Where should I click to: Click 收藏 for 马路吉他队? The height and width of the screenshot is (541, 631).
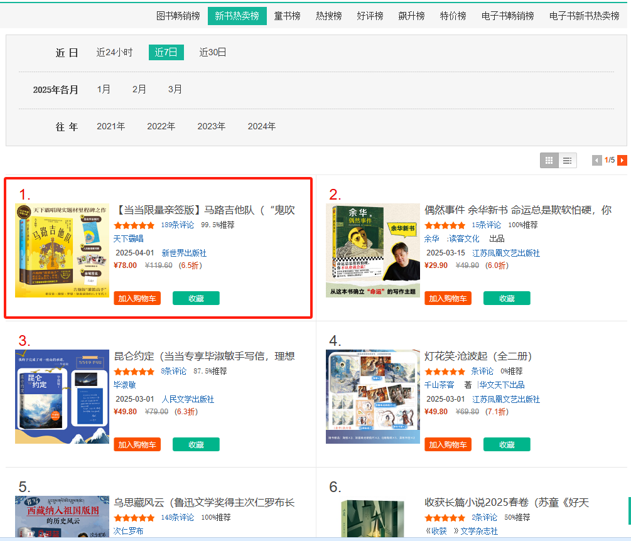pos(197,299)
